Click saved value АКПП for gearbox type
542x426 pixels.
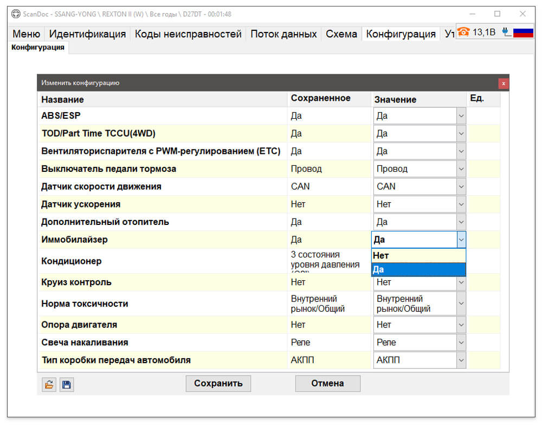302,360
